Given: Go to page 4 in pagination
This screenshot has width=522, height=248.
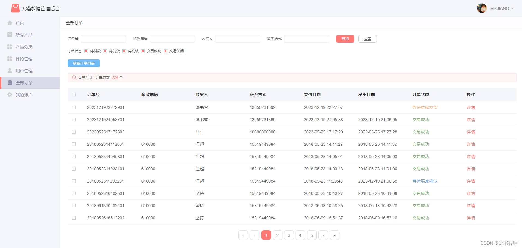Looking at the screenshot, I should click(x=300, y=235).
